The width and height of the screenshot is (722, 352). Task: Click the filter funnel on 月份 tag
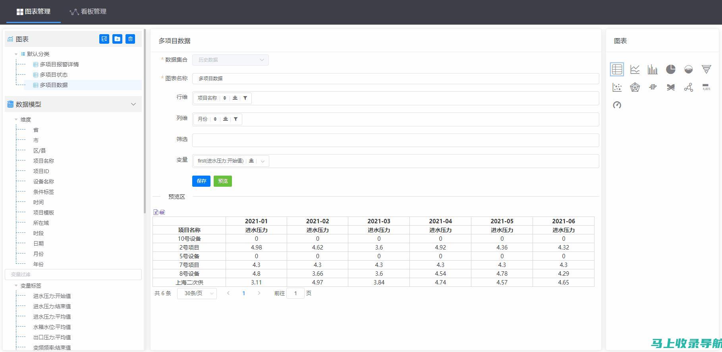236,119
